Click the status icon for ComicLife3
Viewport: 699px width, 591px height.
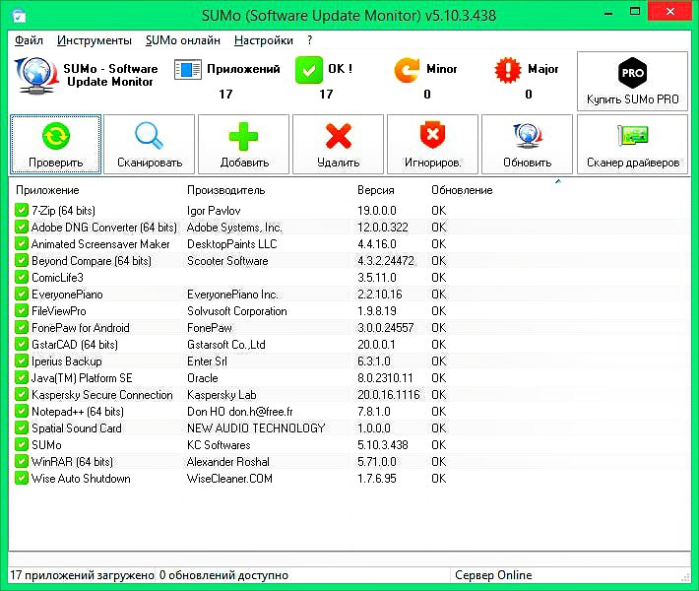click(x=22, y=277)
